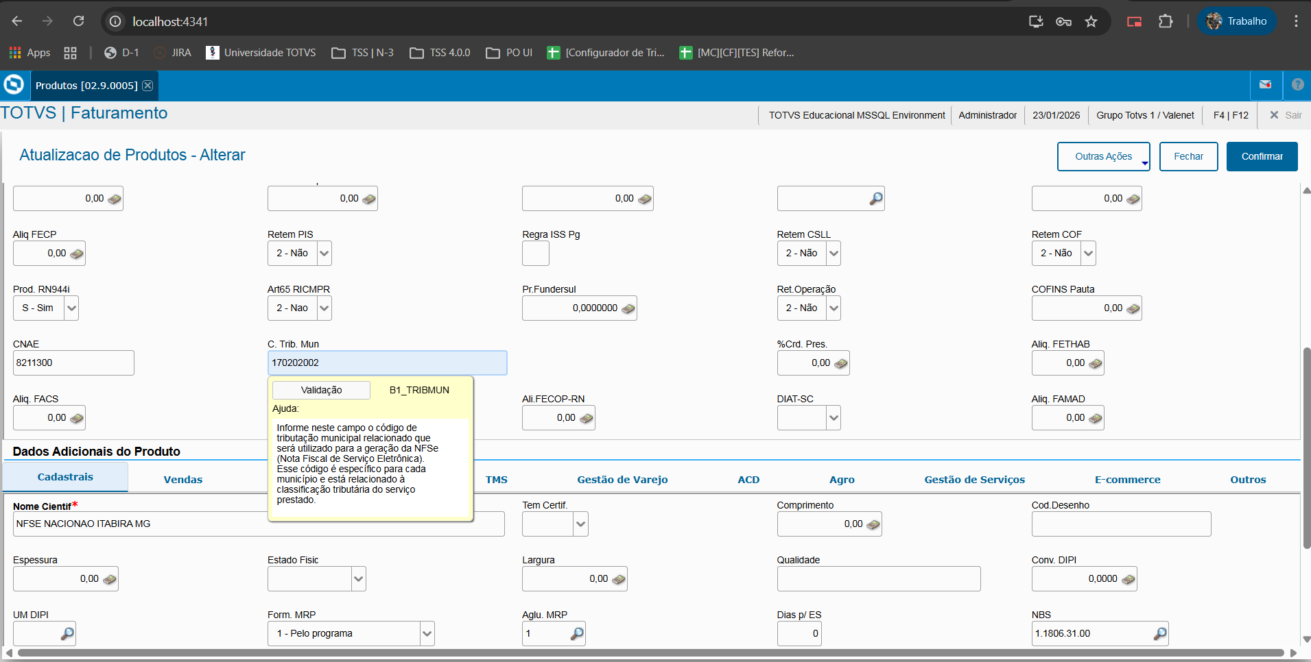Image resolution: width=1311 pixels, height=662 pixels.
Task: Click the calculator icon in Aliq FECP field
Action: pos(77,254)
